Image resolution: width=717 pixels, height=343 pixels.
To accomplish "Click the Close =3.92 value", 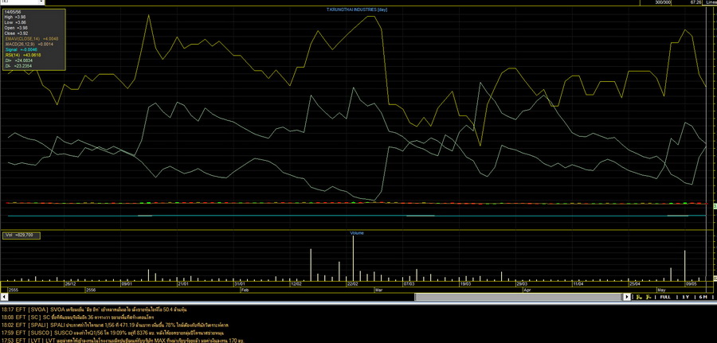I will (x=17, y=33).
